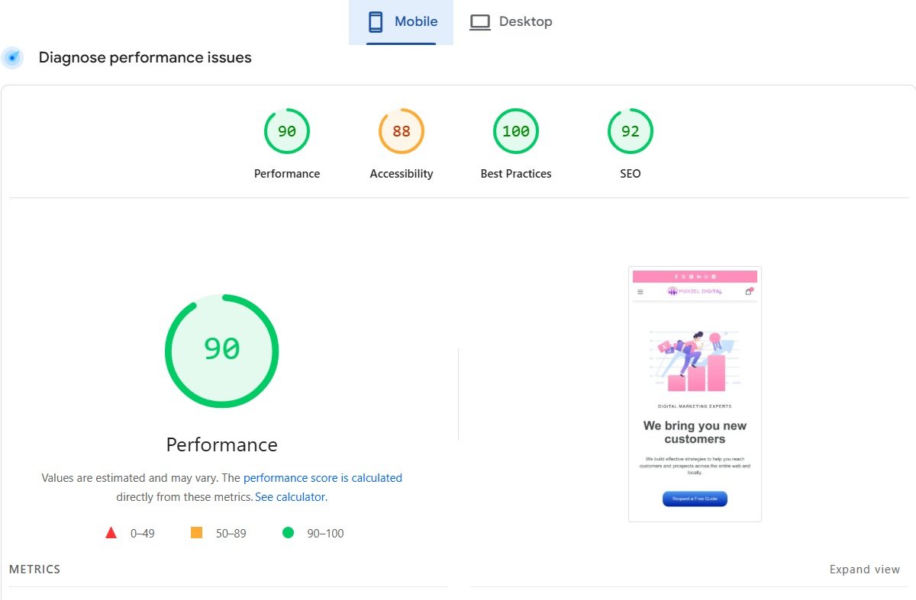This screenshot has width=916, height=600.
Task: Open the performance score is calculated link
Action: click(322, 477)
